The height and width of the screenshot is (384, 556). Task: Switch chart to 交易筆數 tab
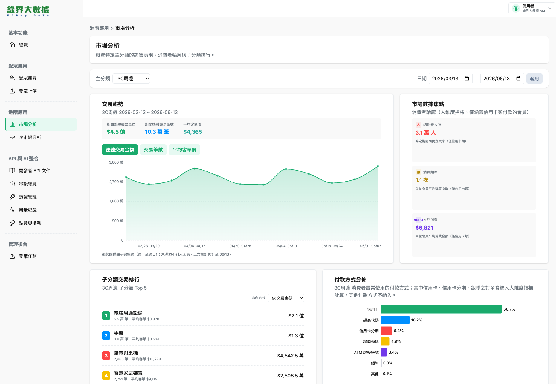(153, 150)
